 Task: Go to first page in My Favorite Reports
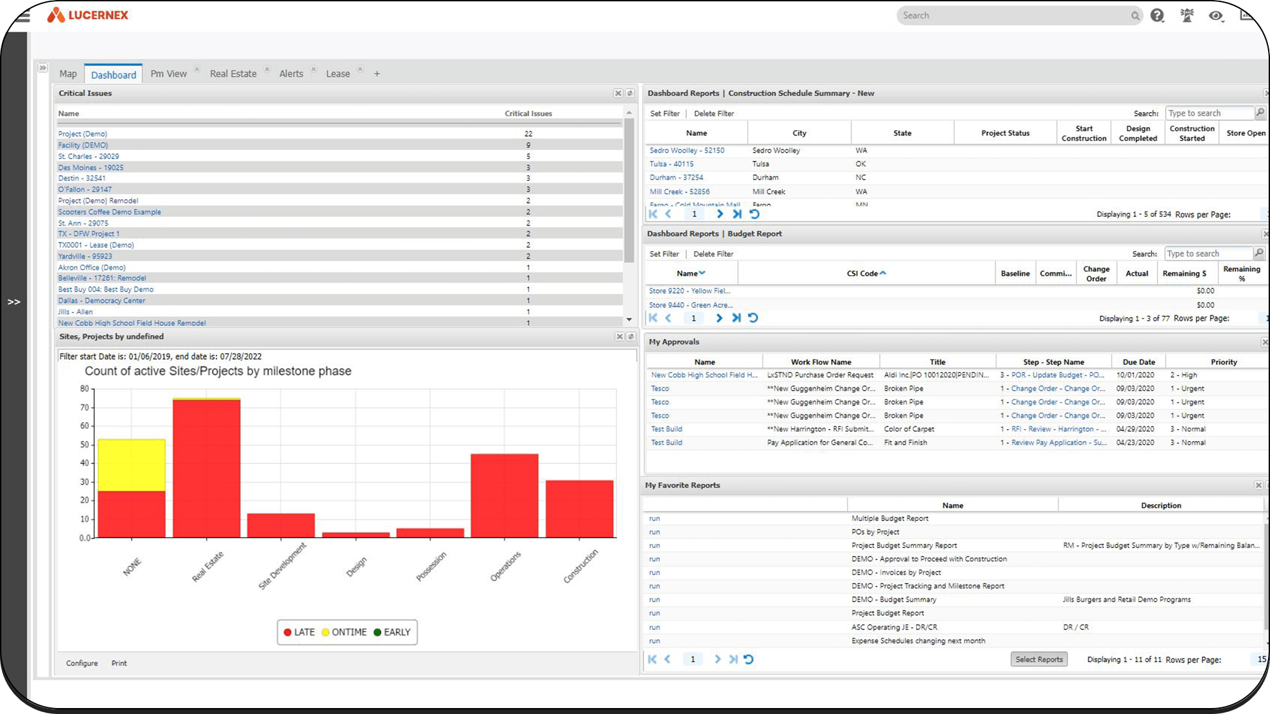[652, 659]
